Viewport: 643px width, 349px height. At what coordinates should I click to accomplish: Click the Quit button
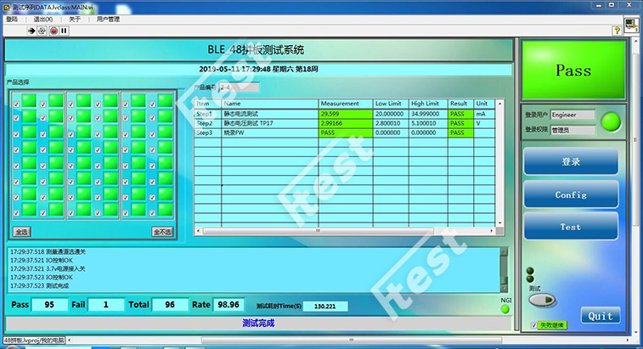[600, 316]
